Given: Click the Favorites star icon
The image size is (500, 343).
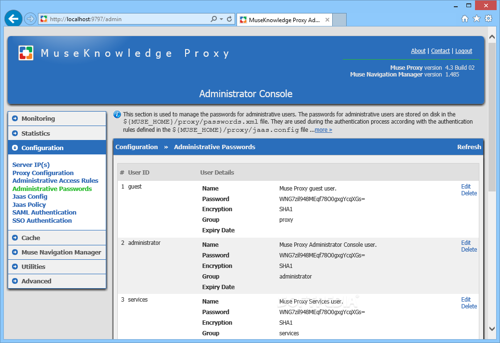Looking at the screenshot, I should pos(477,18).
